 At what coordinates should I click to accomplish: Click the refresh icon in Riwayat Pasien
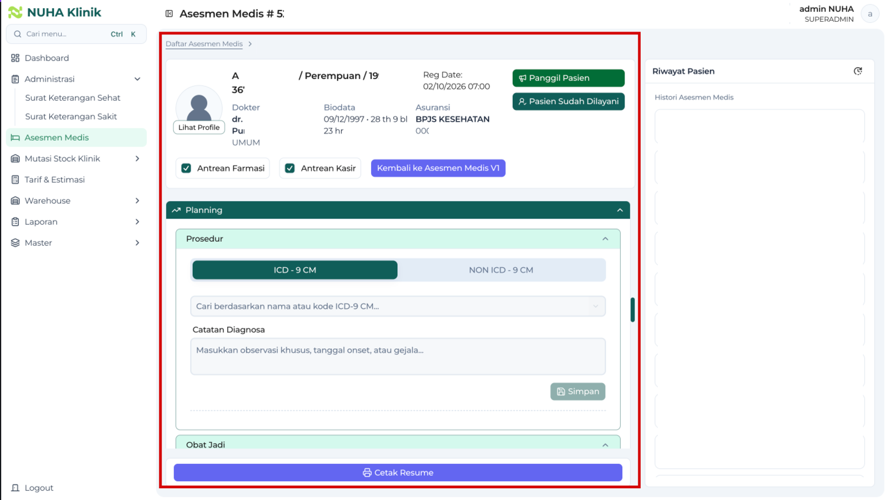click(x=858, y=71)
